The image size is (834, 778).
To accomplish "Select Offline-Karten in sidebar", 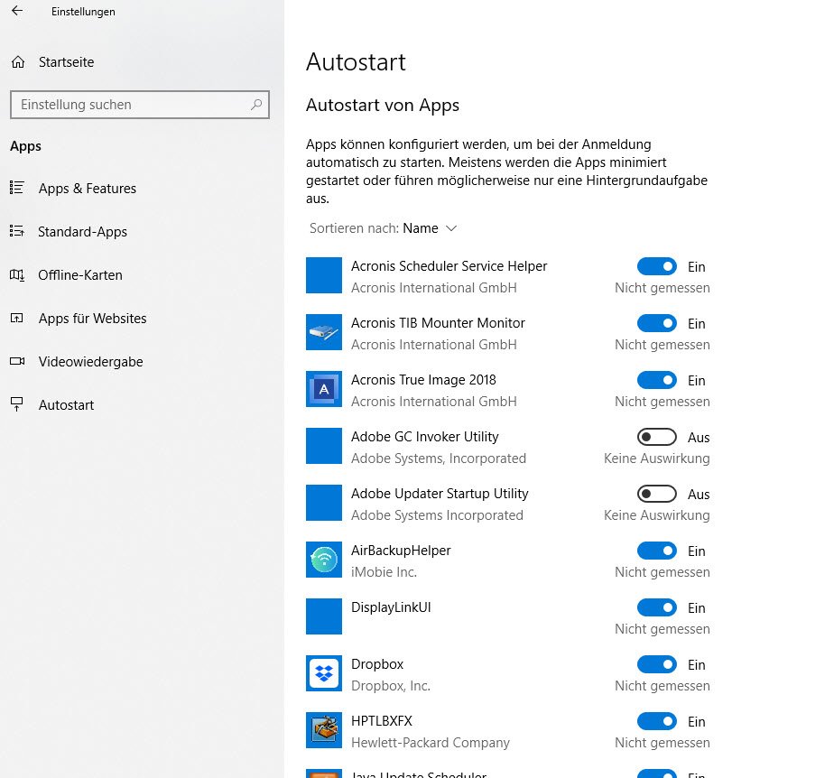I will pos(80,275).
